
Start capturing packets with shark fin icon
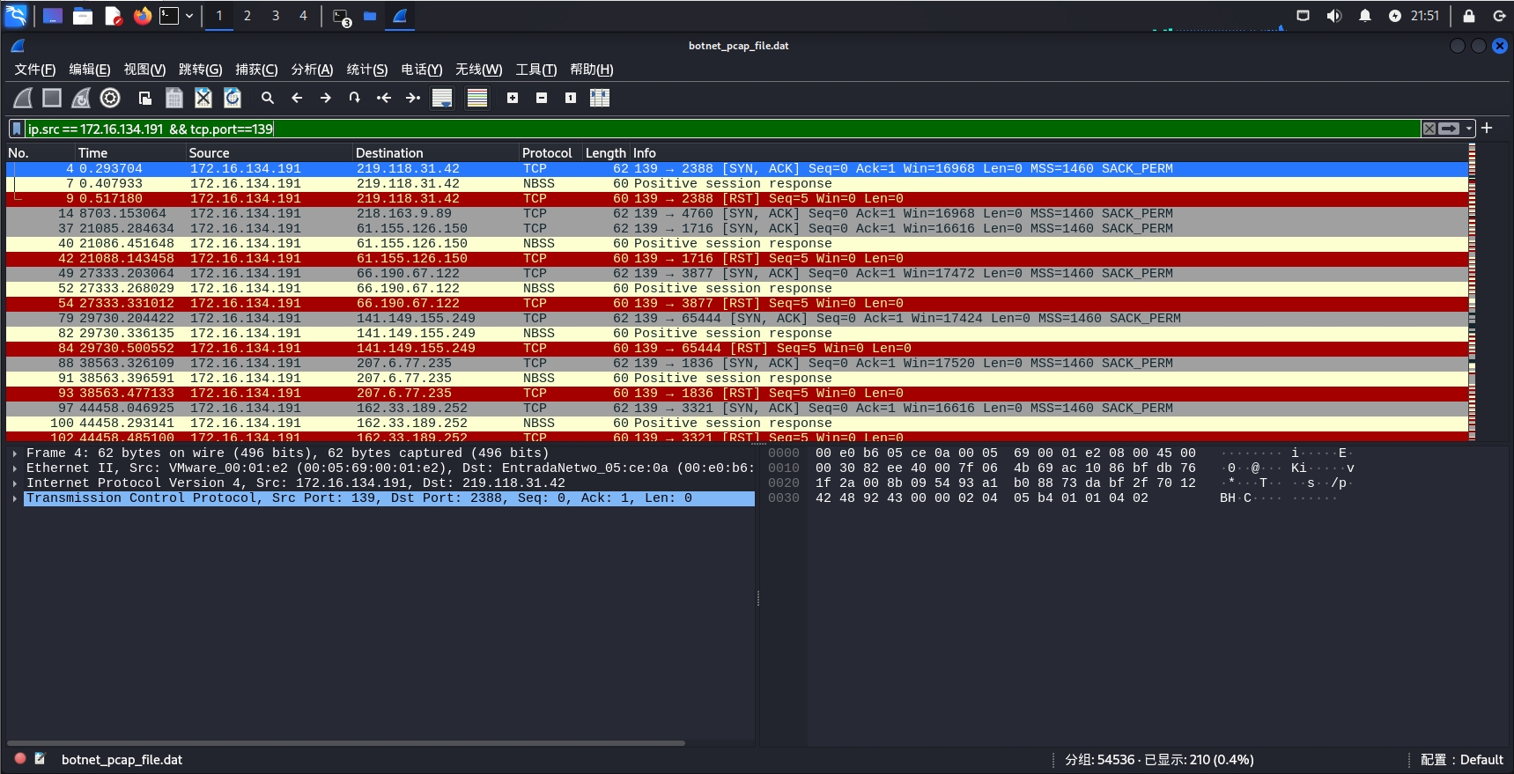point(24,98)
